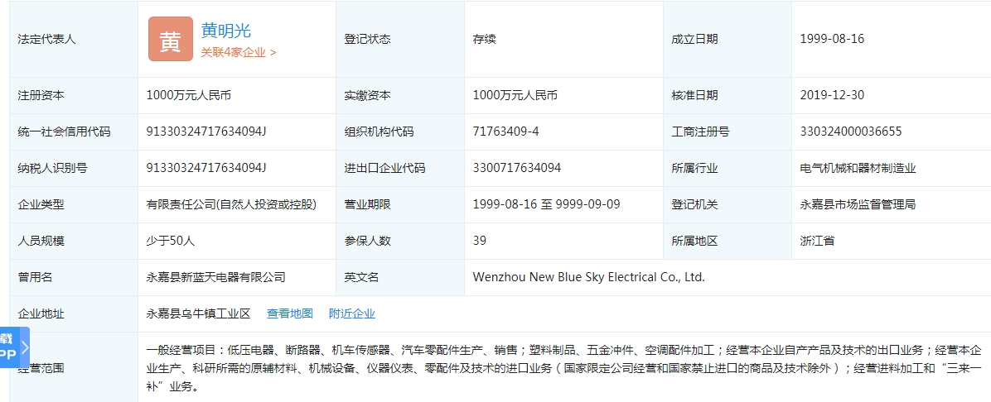This screenshot has height=402, width=991.
Task: Open the 附近企业 nearby companies link
Action: [x=351, y=313]
